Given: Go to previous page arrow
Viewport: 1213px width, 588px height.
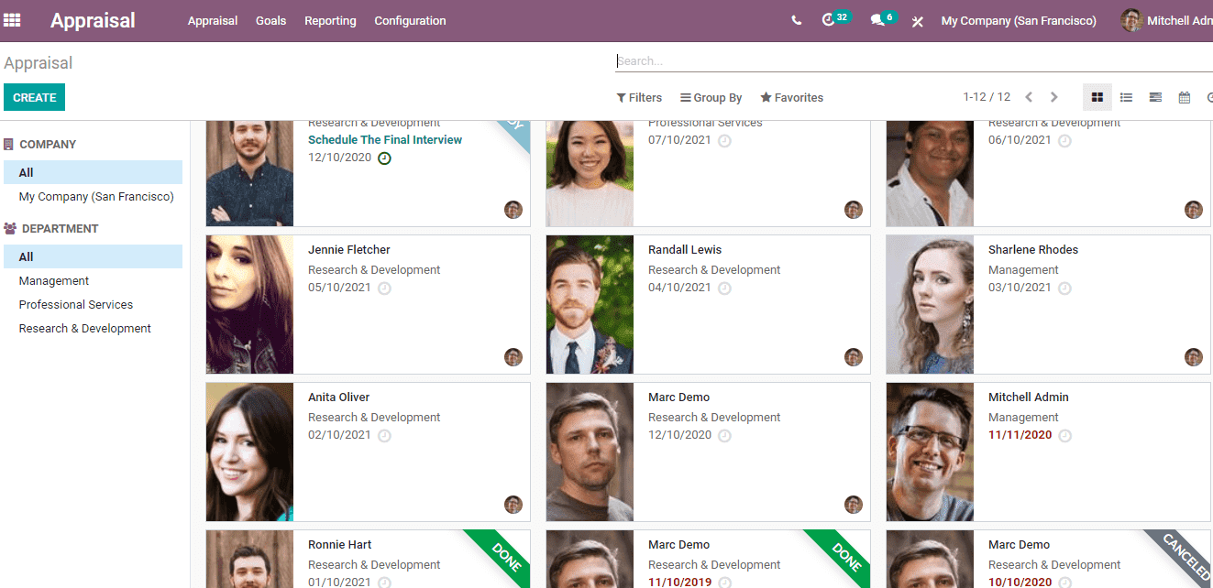Looking at the screenshot, I should (x=1029, y=97).
